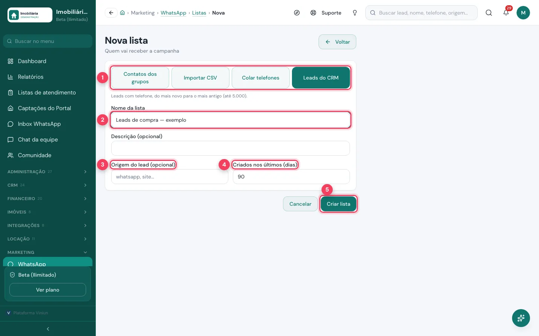Open Captações do Portal
Screen dimensions: 539x336
coord(48,108)
